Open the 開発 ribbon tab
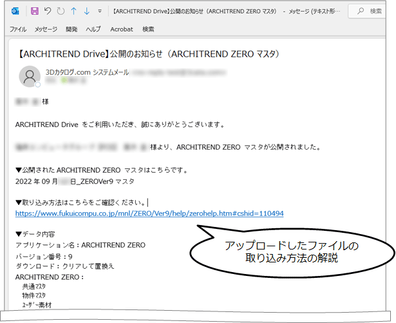The width and height of the screenshot is (396, 323). 71,30
